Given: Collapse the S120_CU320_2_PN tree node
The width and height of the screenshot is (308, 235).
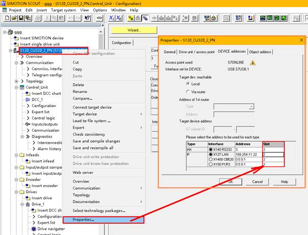Looking at the screenshot, I should pyautogui.click(x=11, y=50).
